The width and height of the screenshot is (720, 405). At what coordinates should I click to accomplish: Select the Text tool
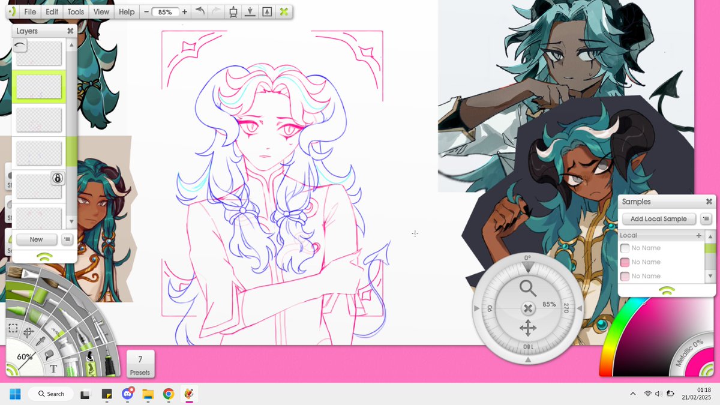tap(54, 368)
